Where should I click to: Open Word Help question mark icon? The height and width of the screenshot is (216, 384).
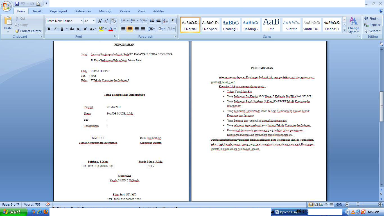[x=381, y=11]
